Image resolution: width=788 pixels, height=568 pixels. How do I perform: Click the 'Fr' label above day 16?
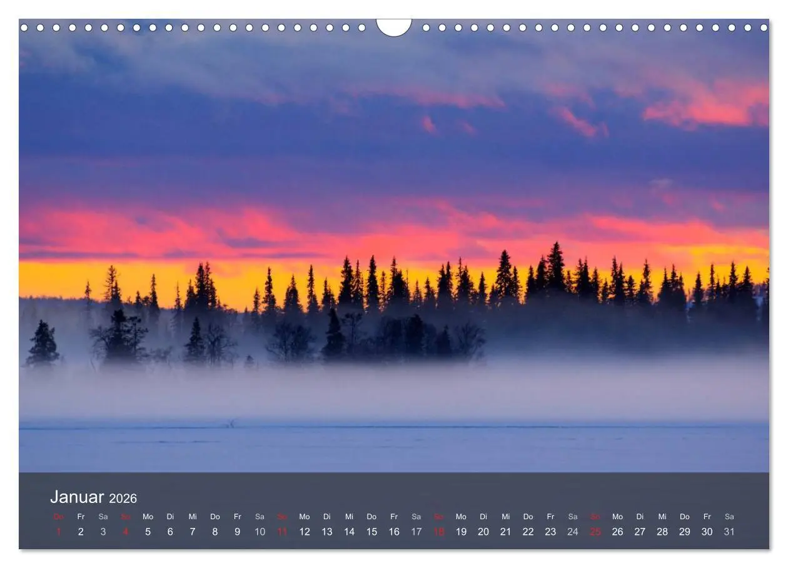394,517
